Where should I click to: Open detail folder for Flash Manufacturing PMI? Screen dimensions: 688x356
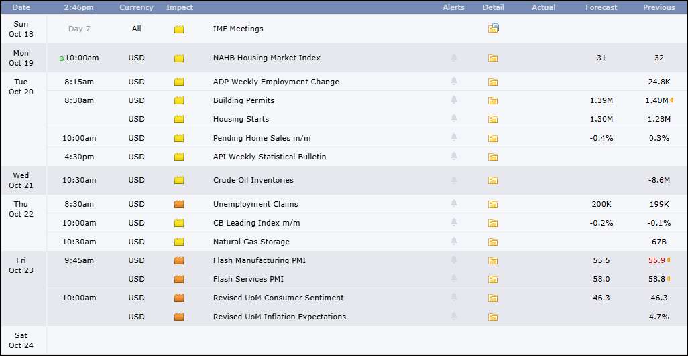(493, 260)
